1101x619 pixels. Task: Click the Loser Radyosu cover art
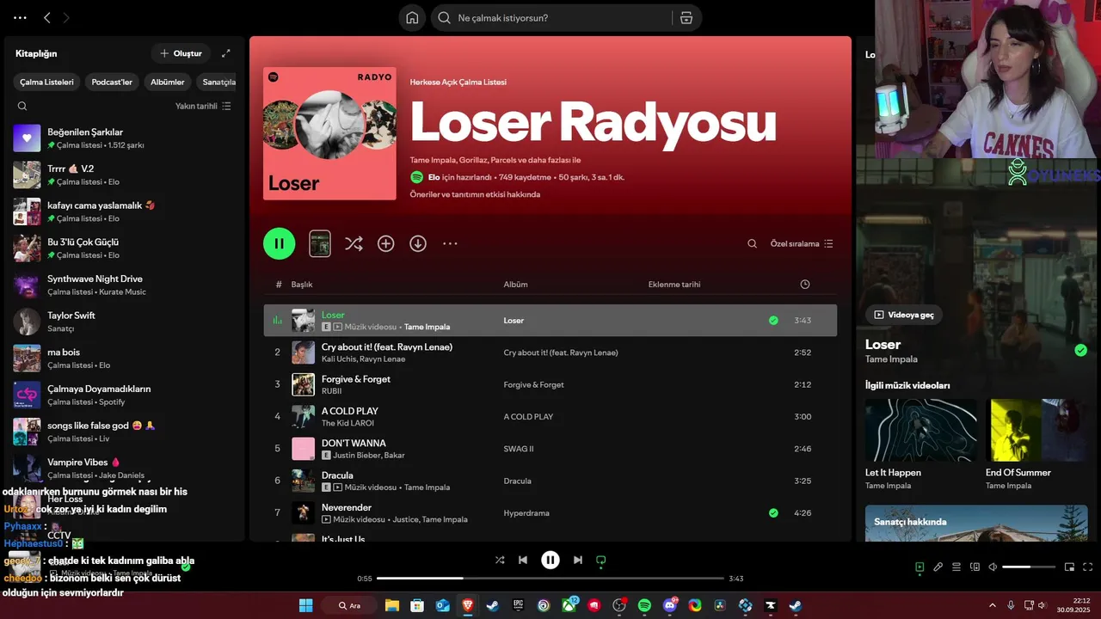329,133
